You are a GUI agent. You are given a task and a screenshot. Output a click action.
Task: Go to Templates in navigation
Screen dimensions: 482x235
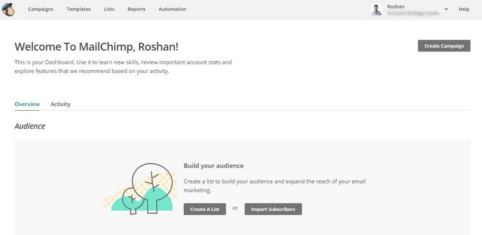(x=78, y=9)
